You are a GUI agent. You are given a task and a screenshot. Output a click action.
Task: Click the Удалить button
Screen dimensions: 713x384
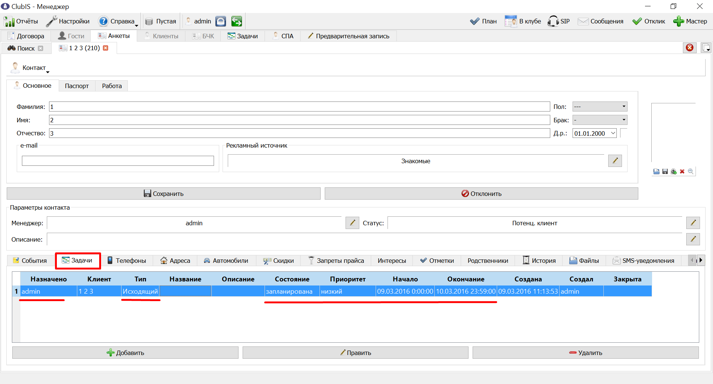pos(586,353)
